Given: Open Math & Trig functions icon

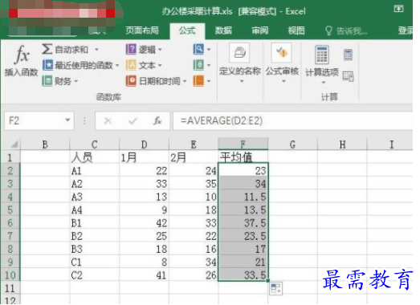Looking at the screenshot, I should coord(198,65).
